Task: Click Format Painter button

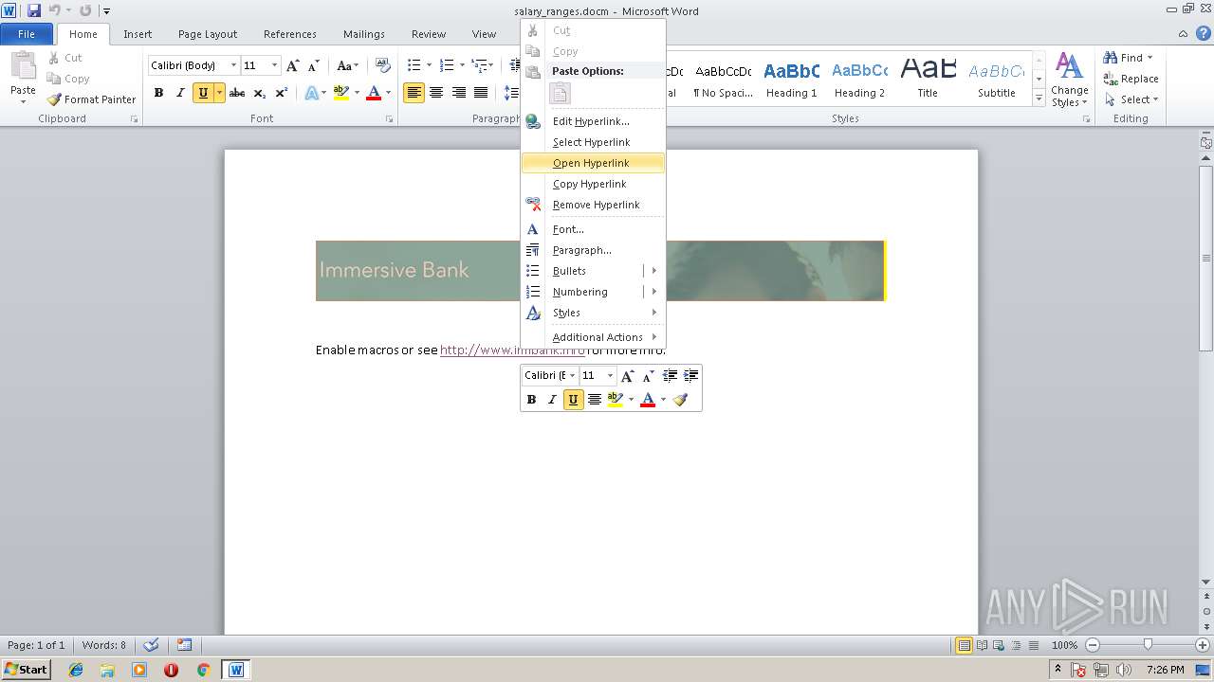Action: pyautogui.click(x=92, y=99)
